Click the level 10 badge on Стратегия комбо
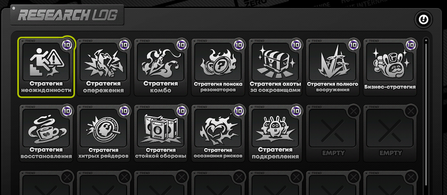 click(x=181, y=44)
